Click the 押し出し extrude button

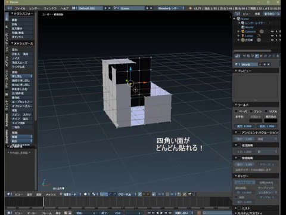click(21, 76)
